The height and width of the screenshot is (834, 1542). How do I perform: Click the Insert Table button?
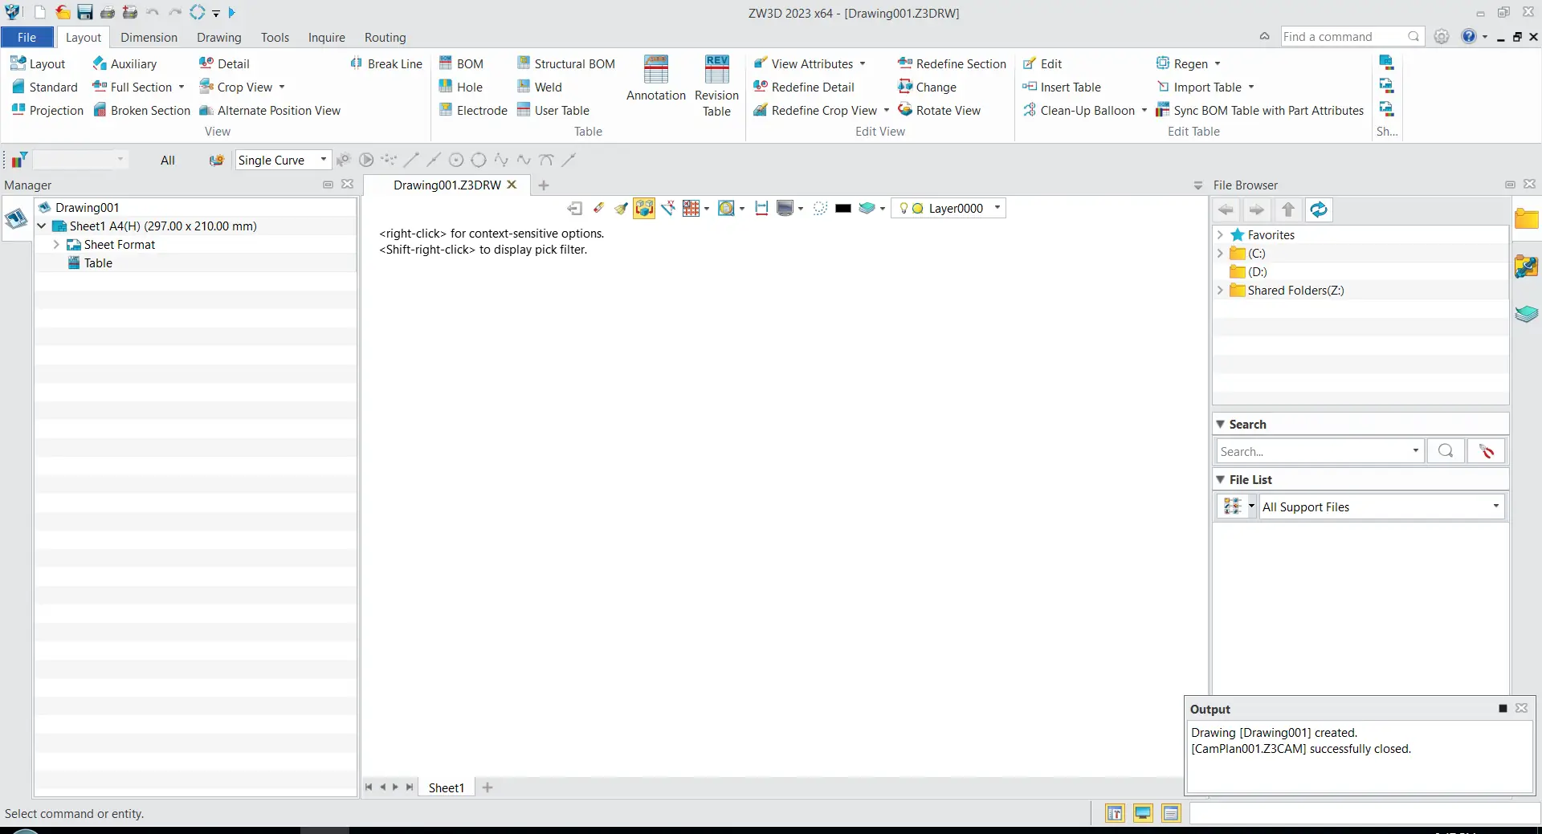(1061, 87)
